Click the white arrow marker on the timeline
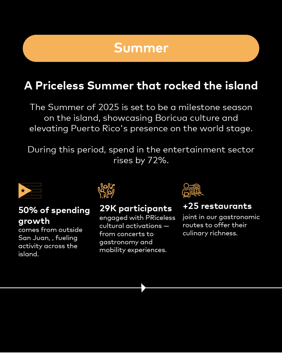 [143, 288]
